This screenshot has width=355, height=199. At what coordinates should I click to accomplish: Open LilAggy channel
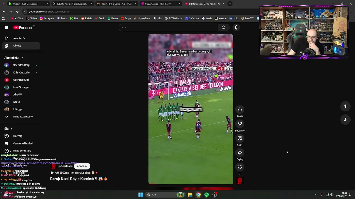21,109
